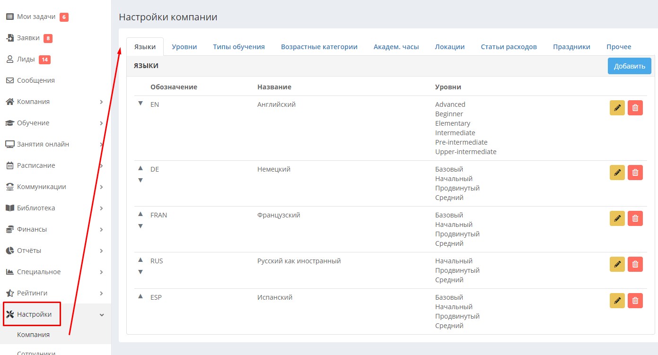Screen dimensions: 658x355
Task: Click the Специальное chart icon
Action: (x=9, y=272)
